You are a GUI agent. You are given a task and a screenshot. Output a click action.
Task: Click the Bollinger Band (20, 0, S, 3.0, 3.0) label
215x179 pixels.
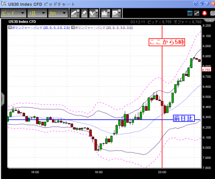[x=103, y=27]
